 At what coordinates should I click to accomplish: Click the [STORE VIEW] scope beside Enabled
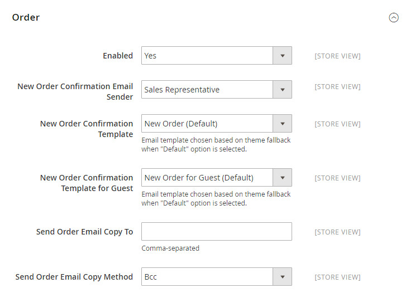pyautogui.click(x=337, y=56)
